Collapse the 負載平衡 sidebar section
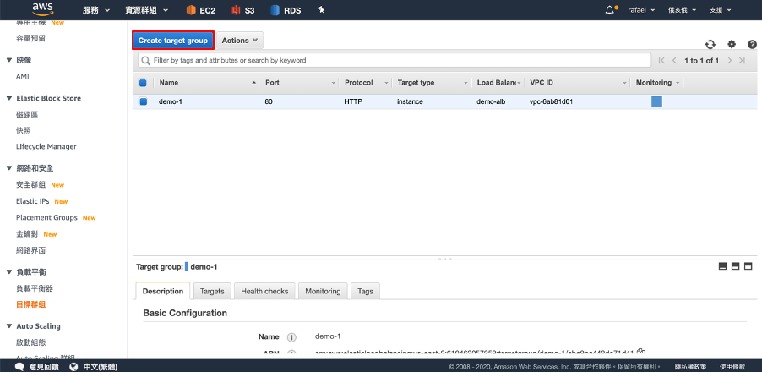762x372 pixels. click(8, 272)
